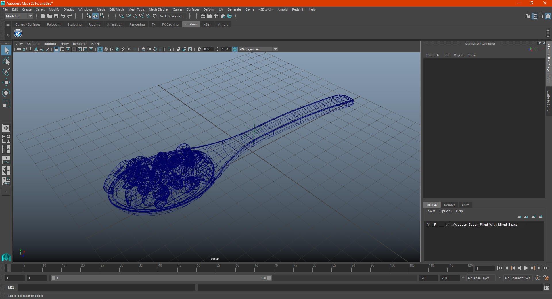Toggle layer playback P box
552x299 pixels.
click(x=435, y=225)
